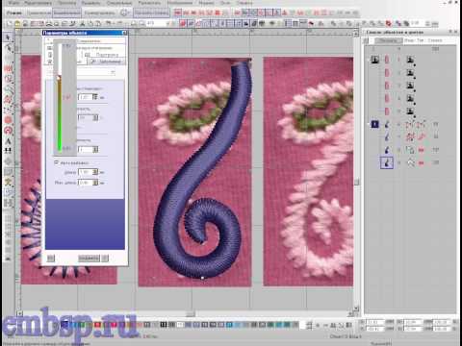Select the red circle shape tool in left toolbar
The image size is (462, 346).
tap(9, 120)
